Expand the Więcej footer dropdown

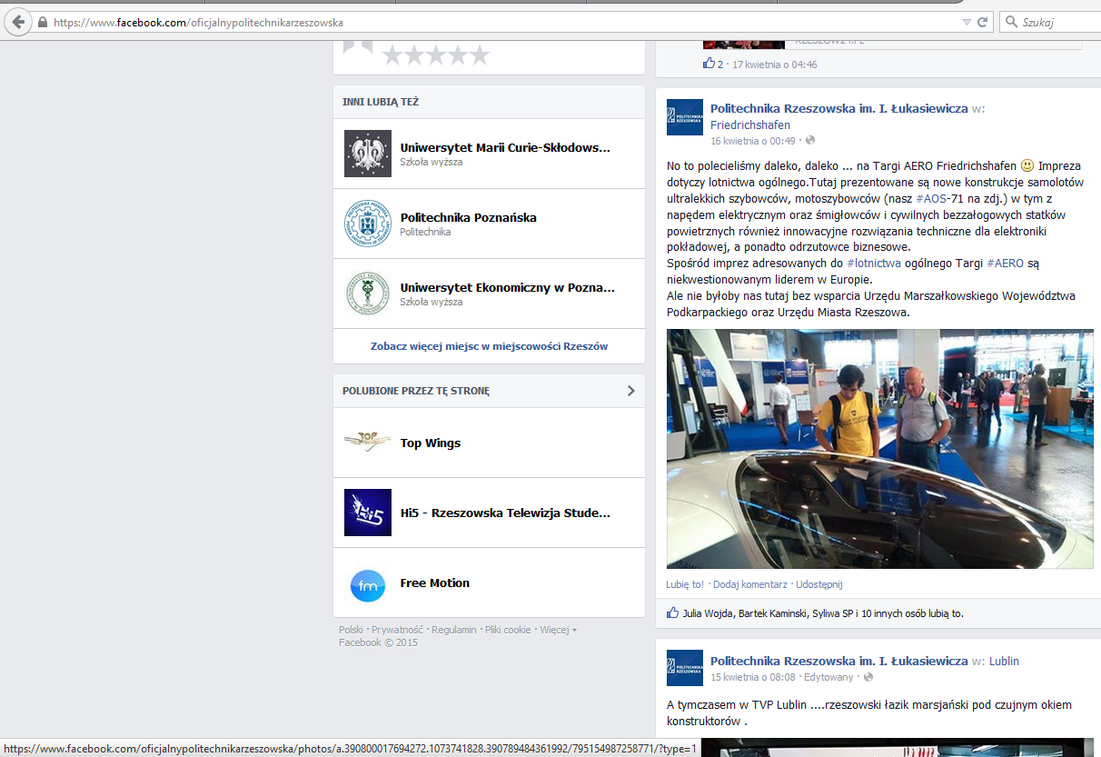pos(558,630)
